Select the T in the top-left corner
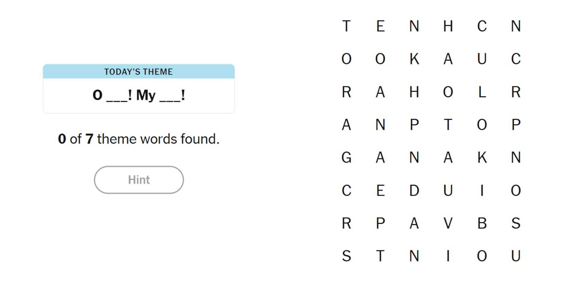The image size is (564, 282). click(346, 26)
